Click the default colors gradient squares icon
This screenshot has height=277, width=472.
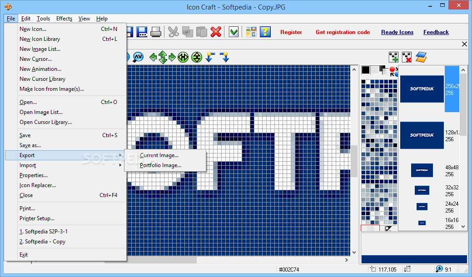pyautogui.click(x=384, y=70)
